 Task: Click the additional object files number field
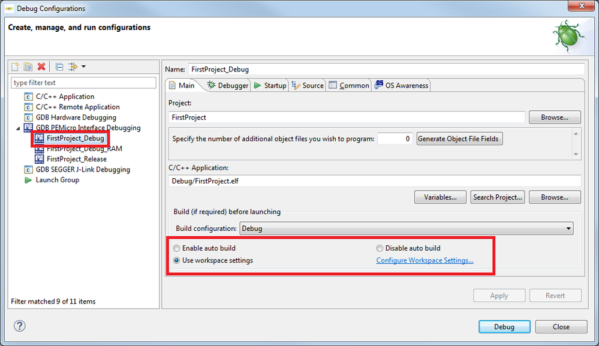(x=395, y=139)
